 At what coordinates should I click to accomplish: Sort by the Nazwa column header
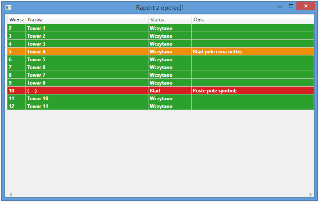point(86,20)
